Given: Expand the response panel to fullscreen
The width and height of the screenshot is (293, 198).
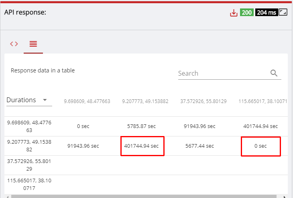Looking at the screenshot, I should [283, 12].
